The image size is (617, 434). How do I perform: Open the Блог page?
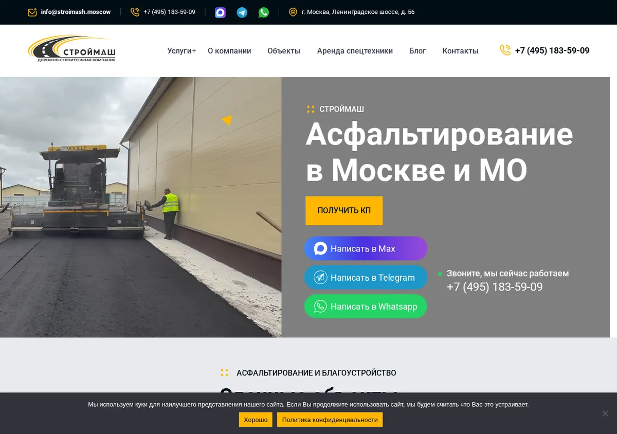[x=418, y=51]
